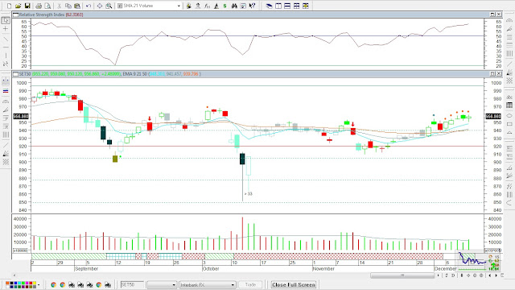
Task: Close the SET50 price panel
Action: click(499, 73)
